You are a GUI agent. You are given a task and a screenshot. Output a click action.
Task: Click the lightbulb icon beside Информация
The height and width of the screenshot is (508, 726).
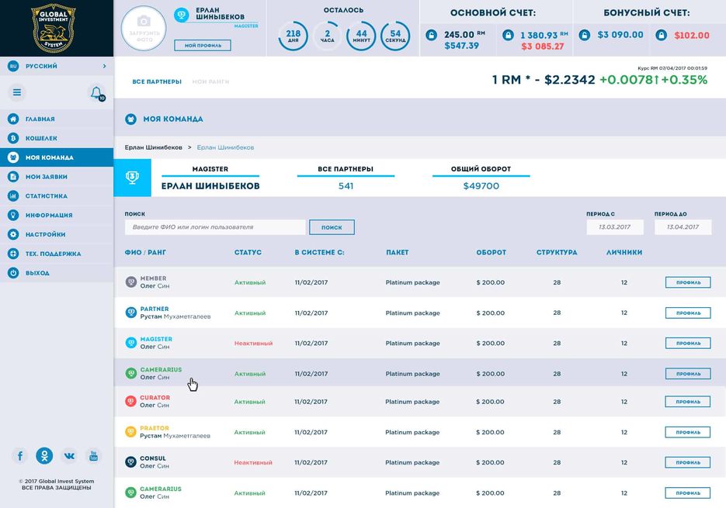[x=13, y=215]
